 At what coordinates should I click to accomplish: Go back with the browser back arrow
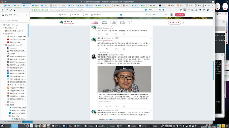click(3, 10)
